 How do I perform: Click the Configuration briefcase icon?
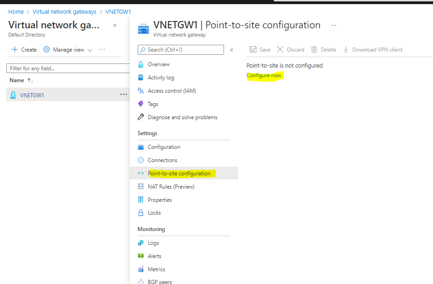click(141, 147)
